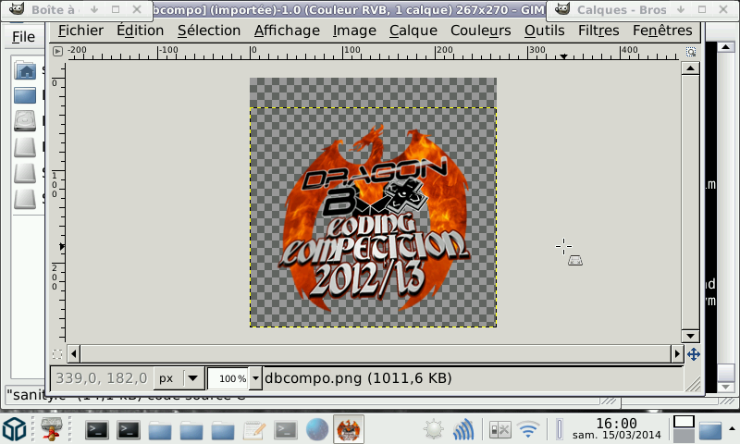740x444 pixels.
Task: Open the Sélection menu
Action: point(209,31)
